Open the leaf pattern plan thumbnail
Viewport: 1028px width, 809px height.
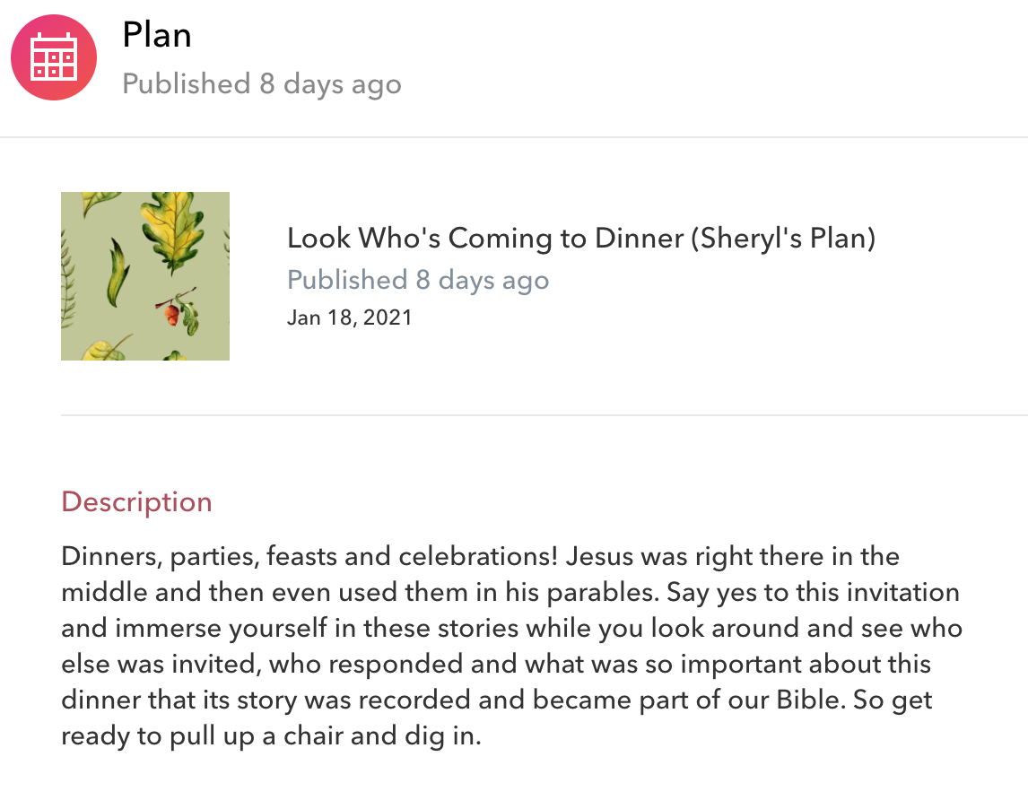(x=145, y=276)
